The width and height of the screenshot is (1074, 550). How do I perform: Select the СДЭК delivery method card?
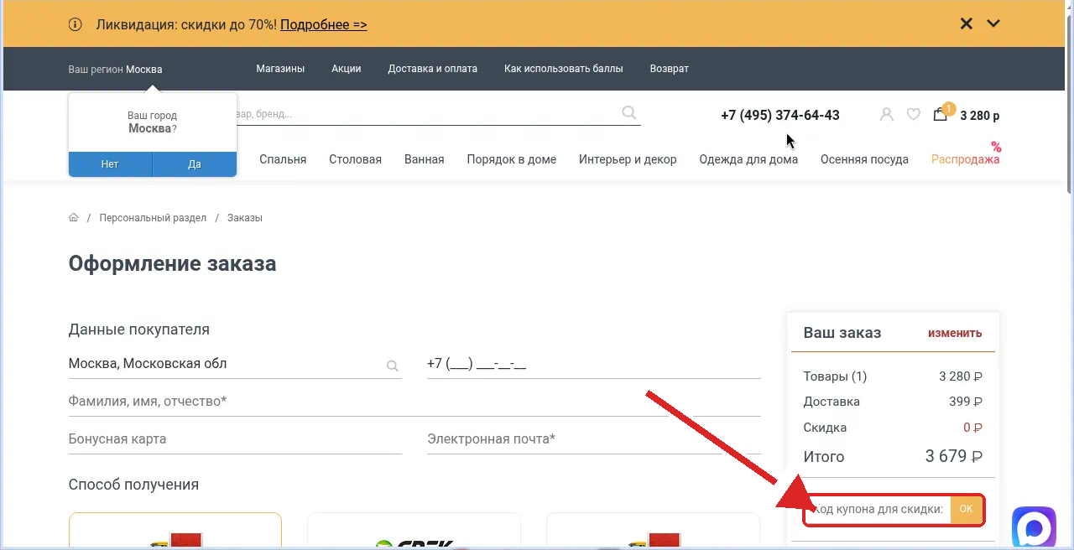(414, 531)
